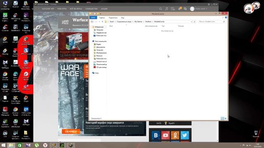This screenshot has width=264, height=148.
Task: Switch Explorer to large icons view
Action: pos(226,118)
